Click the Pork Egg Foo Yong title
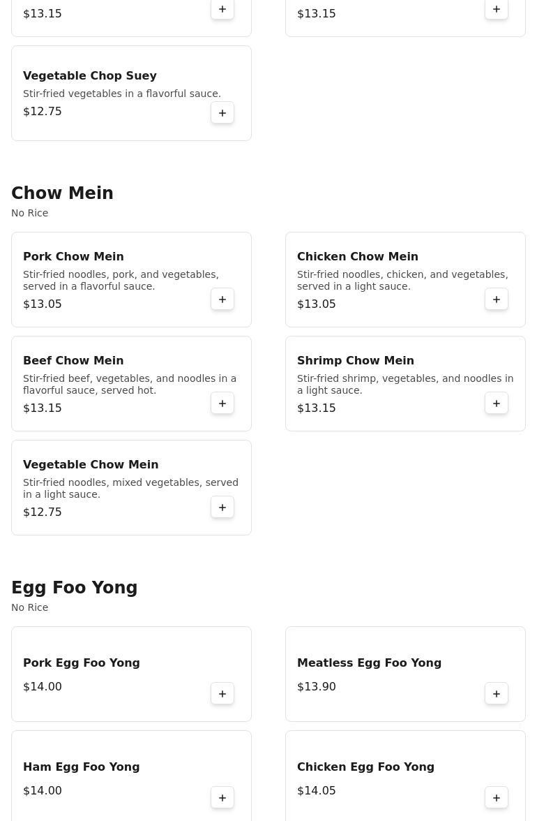 tap(82, 663)
